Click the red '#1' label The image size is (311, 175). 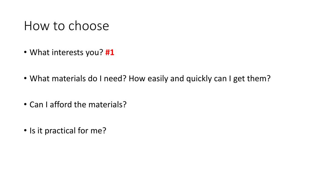[110, 52]
